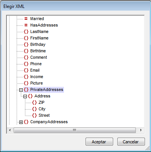Collapse the Address node
Viewport: 151px width, 152px height.
pos(25,96)
